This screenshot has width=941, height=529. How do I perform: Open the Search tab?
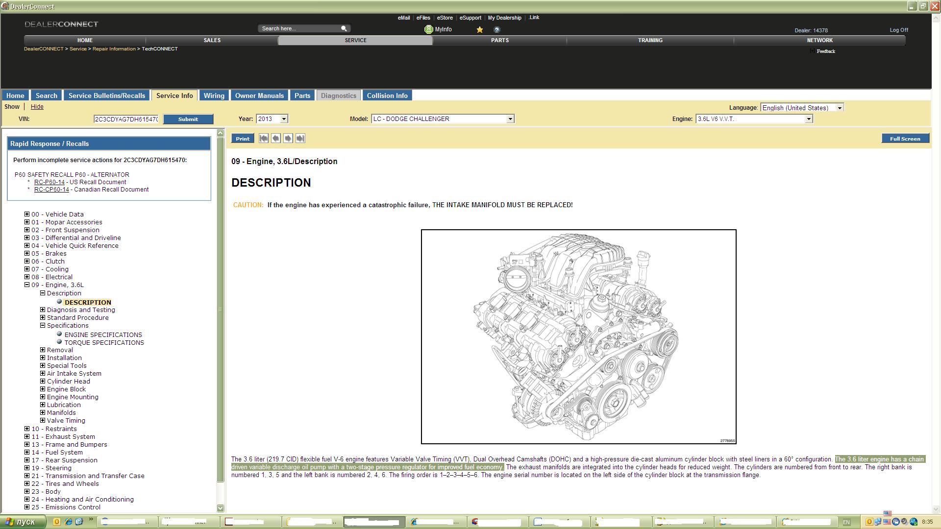click(47, 96)
